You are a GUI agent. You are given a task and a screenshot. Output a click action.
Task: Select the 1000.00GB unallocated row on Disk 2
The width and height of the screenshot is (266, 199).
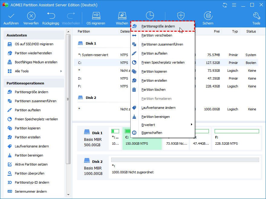(x=166, y=109)
